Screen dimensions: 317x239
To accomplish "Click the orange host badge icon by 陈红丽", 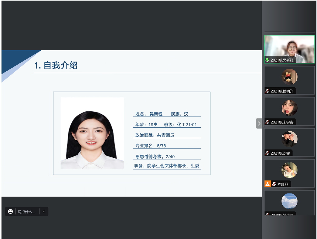I will pos(268,184).
